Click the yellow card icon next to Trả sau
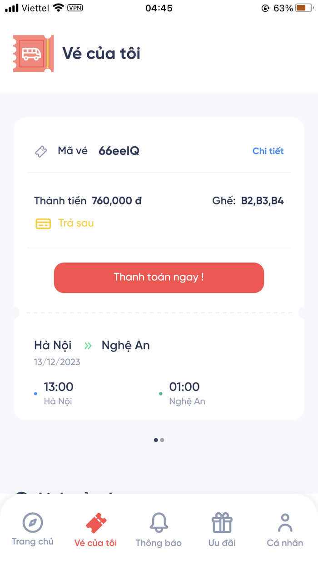 pos(43,223)
